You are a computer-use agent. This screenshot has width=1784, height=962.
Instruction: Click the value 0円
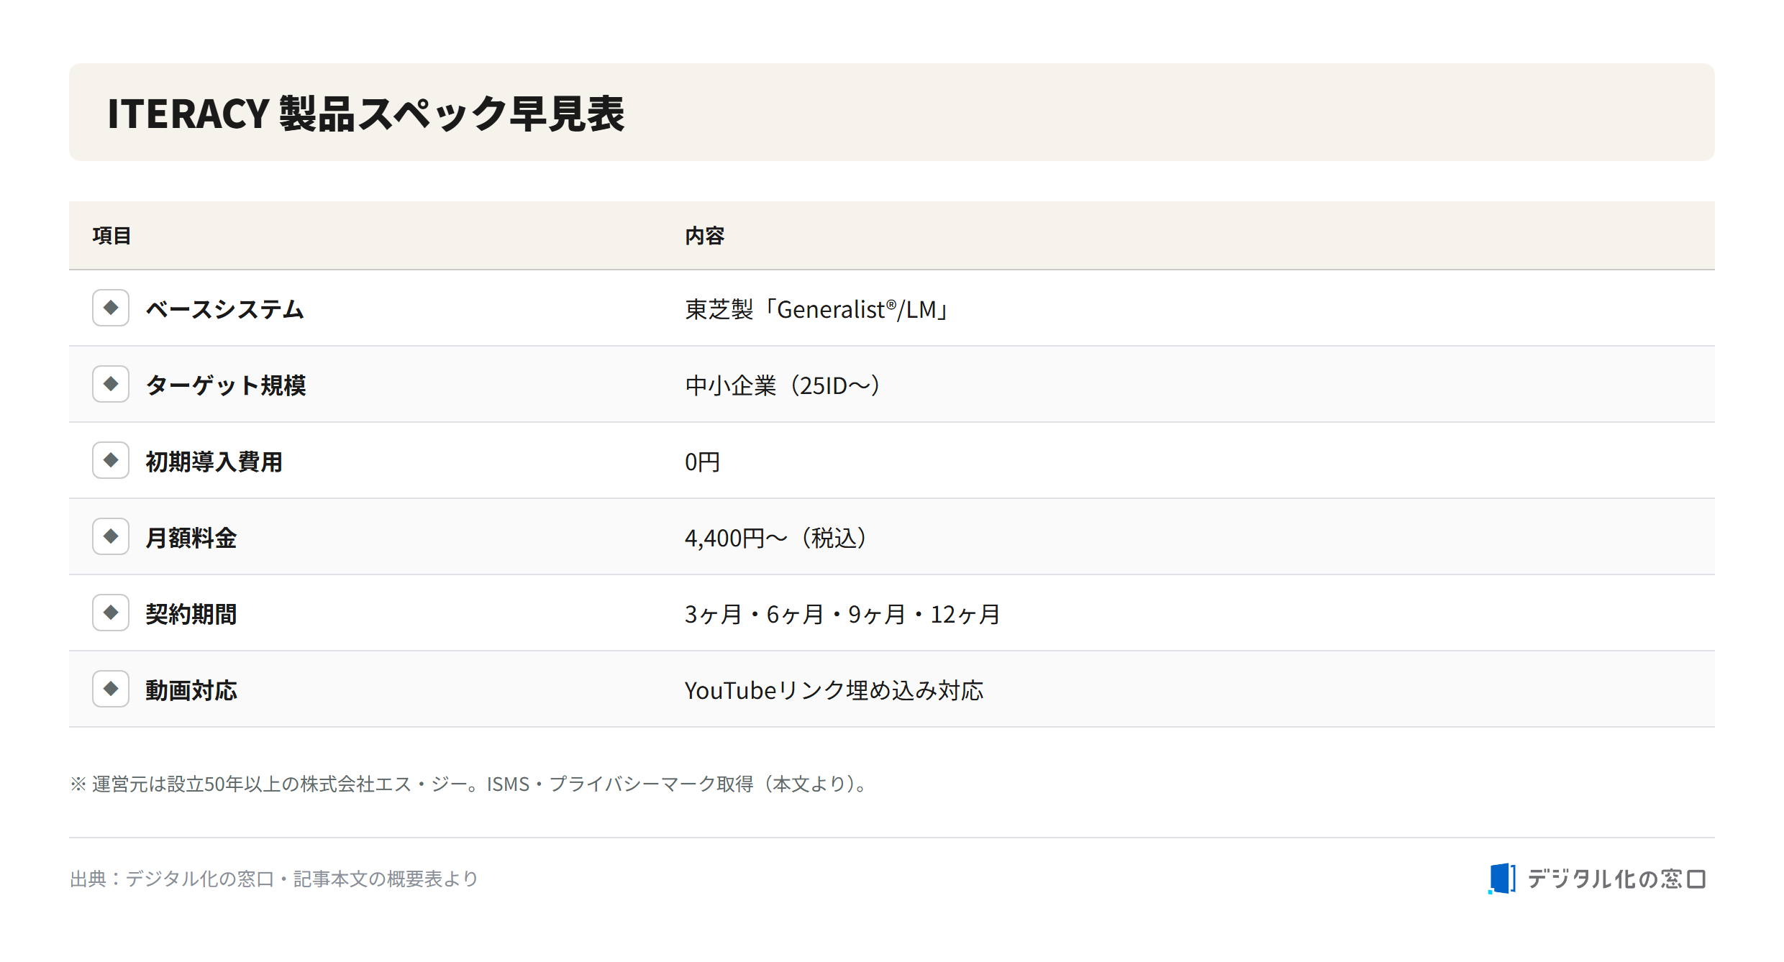click(x=702, y=462)
